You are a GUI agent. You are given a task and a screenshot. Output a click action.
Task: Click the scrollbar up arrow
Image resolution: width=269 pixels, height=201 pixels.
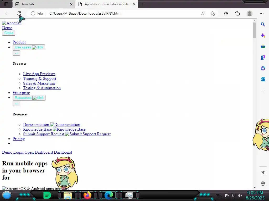[x=255, y=21]
